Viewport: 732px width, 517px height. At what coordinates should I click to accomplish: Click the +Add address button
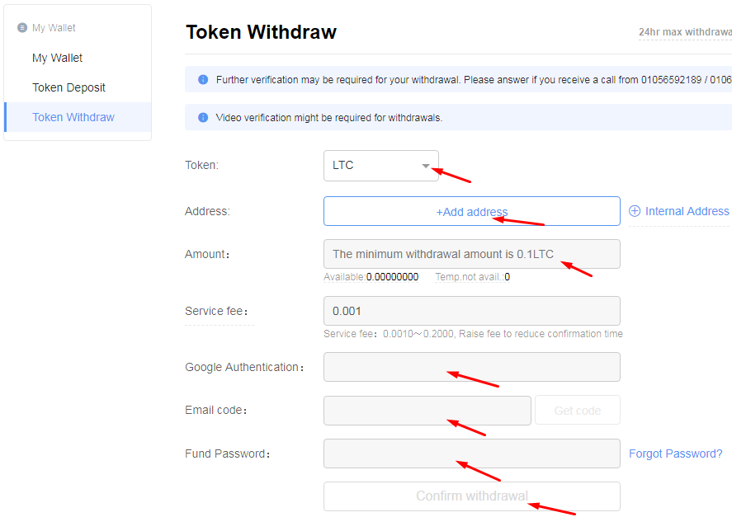pos(471,211)
